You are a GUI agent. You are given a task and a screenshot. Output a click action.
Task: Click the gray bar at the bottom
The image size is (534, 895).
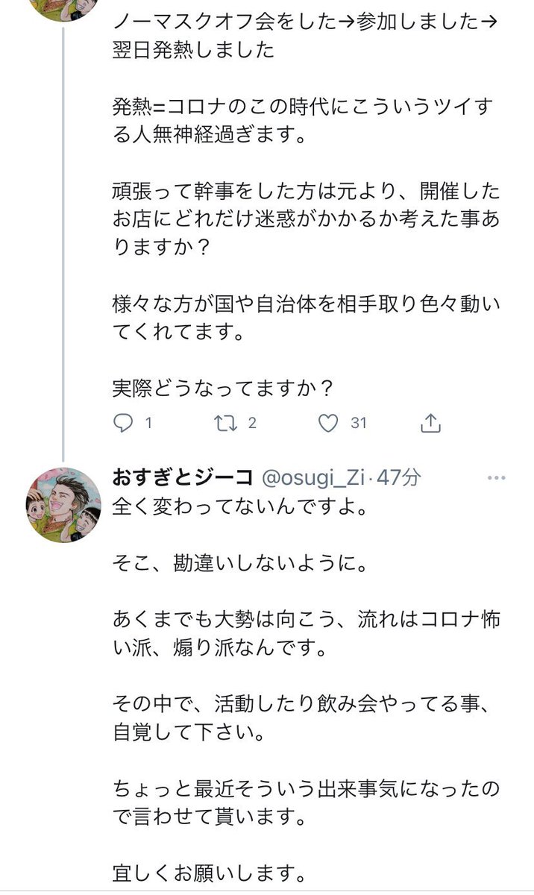point(267,891)
